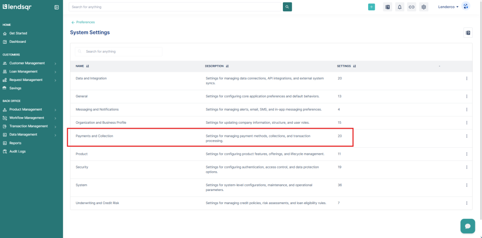Click the green plus add button

371,7
